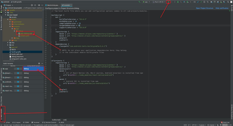The height and width of the screenshot is (126, 233).
Task: Collapse the outputs folder in project tree
Action: (10, 26)
